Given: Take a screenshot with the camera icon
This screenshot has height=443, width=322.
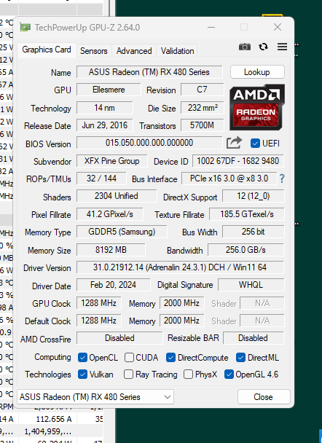Looking at the screenshot, I should point(245,47).
